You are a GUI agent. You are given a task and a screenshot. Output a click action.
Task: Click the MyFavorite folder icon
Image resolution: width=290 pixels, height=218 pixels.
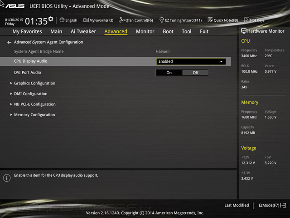click(86, 20)
